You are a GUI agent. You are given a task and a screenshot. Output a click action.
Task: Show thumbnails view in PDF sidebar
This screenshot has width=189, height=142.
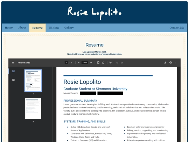pos(13,71)
